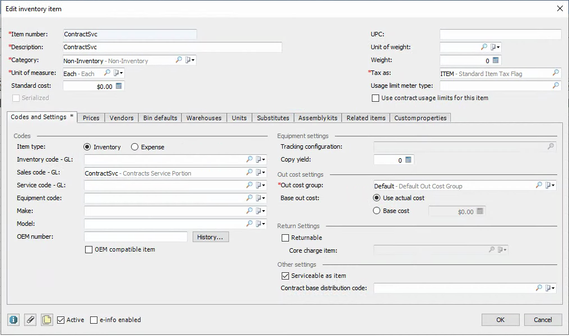Search Sales code - GL lookup
The width and height of the screenshot is (569, 336).
coord(249,172)
